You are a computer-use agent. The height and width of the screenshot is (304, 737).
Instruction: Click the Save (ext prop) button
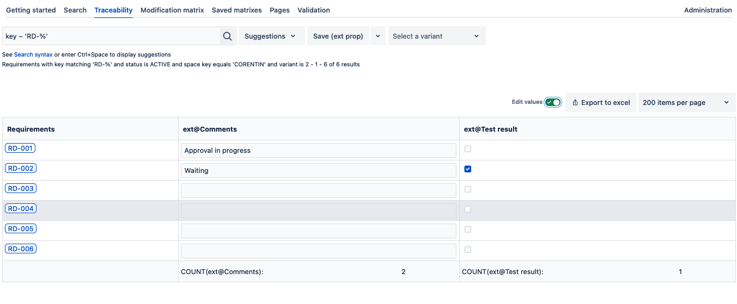[338, 36]
